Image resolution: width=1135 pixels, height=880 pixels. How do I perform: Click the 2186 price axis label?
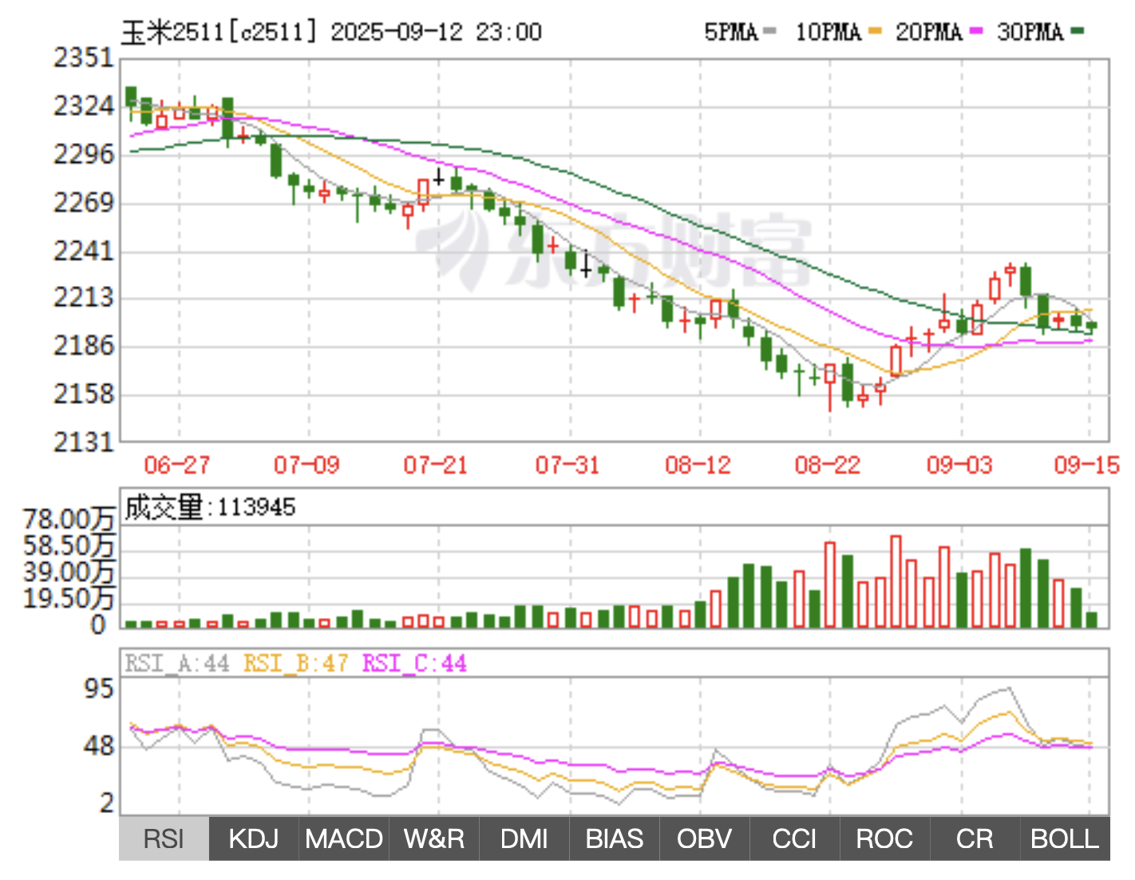pyautogui.click(x=84, y=346)
